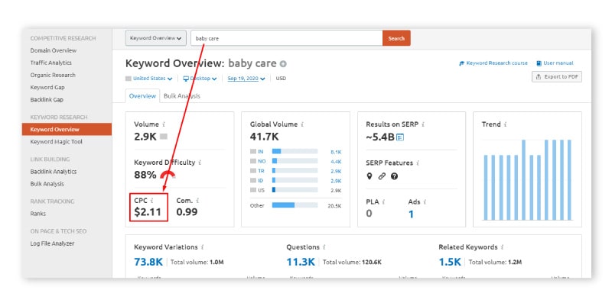Click the 41.7K Global Volume value
The width and height of the screenshot is (612, 306).
(x=264, y=137)
